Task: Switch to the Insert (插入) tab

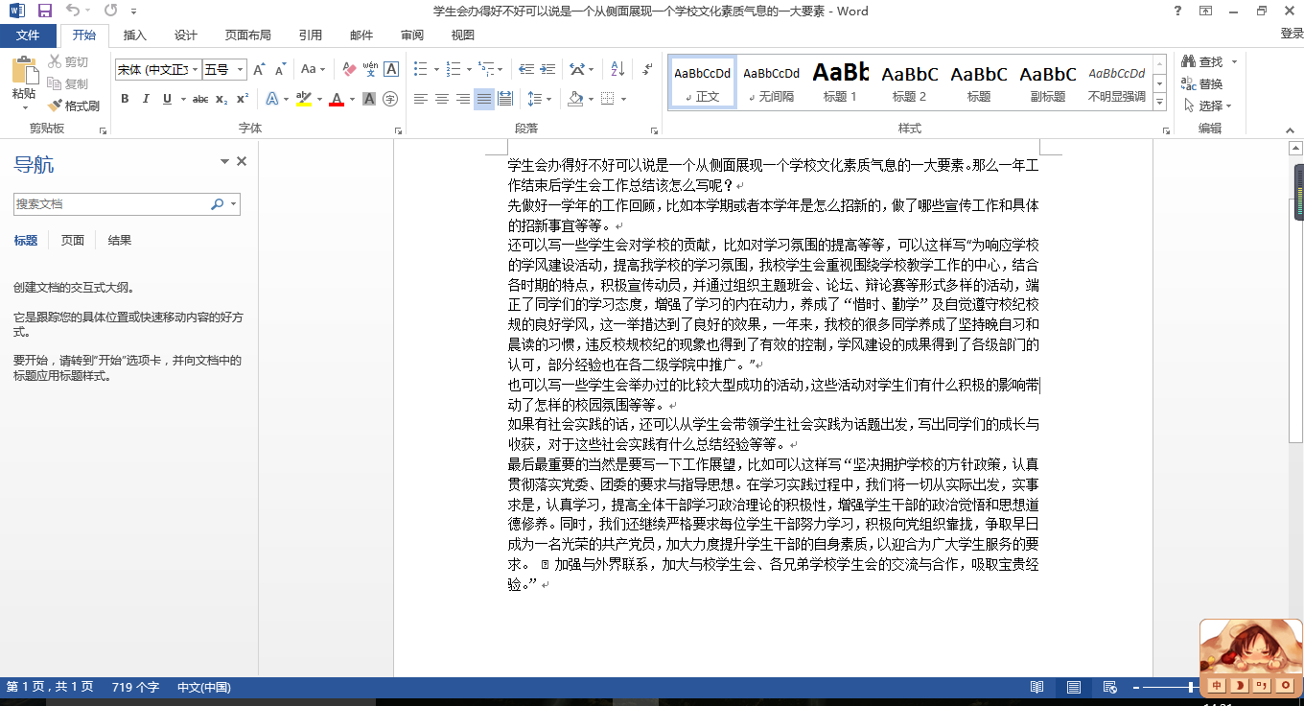Action: pos(135,35)
